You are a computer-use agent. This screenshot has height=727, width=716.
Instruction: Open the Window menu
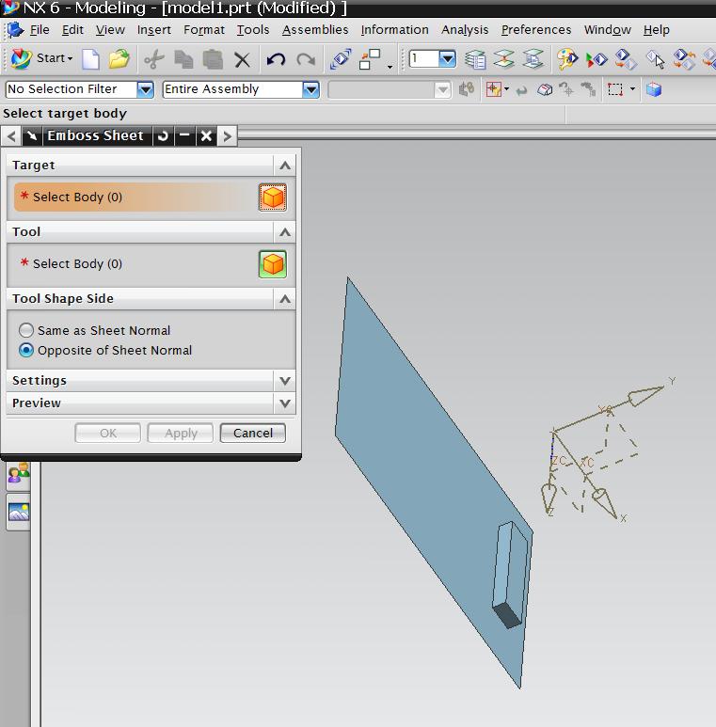[608, 30]
